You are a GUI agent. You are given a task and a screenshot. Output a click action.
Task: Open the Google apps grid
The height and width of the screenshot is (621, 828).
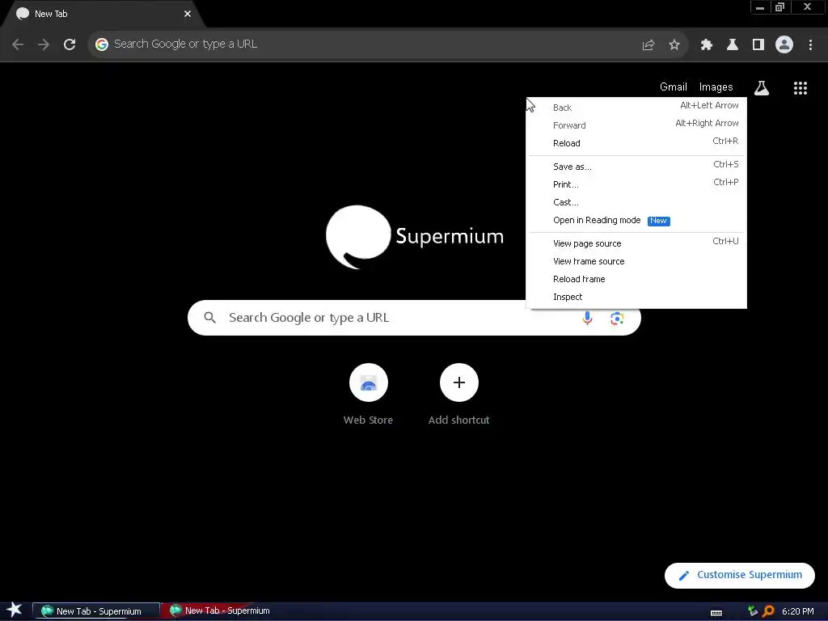(x=801, y=88)
